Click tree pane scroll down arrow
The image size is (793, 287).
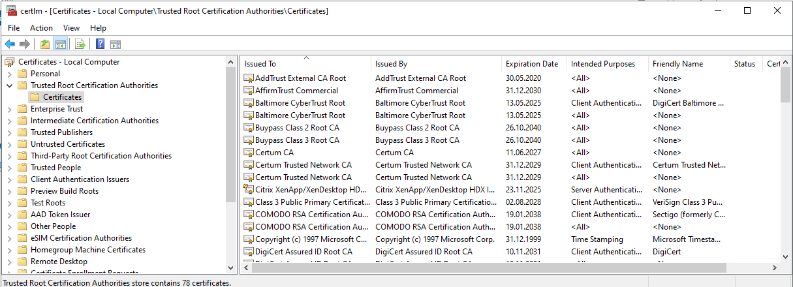coord(230,267)
